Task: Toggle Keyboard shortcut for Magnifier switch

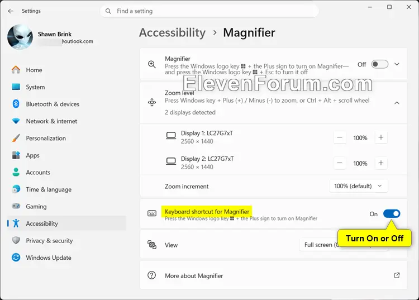Action: coord(392,214)
